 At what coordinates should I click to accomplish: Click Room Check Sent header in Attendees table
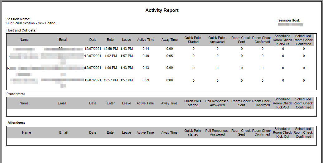(241, 133)
